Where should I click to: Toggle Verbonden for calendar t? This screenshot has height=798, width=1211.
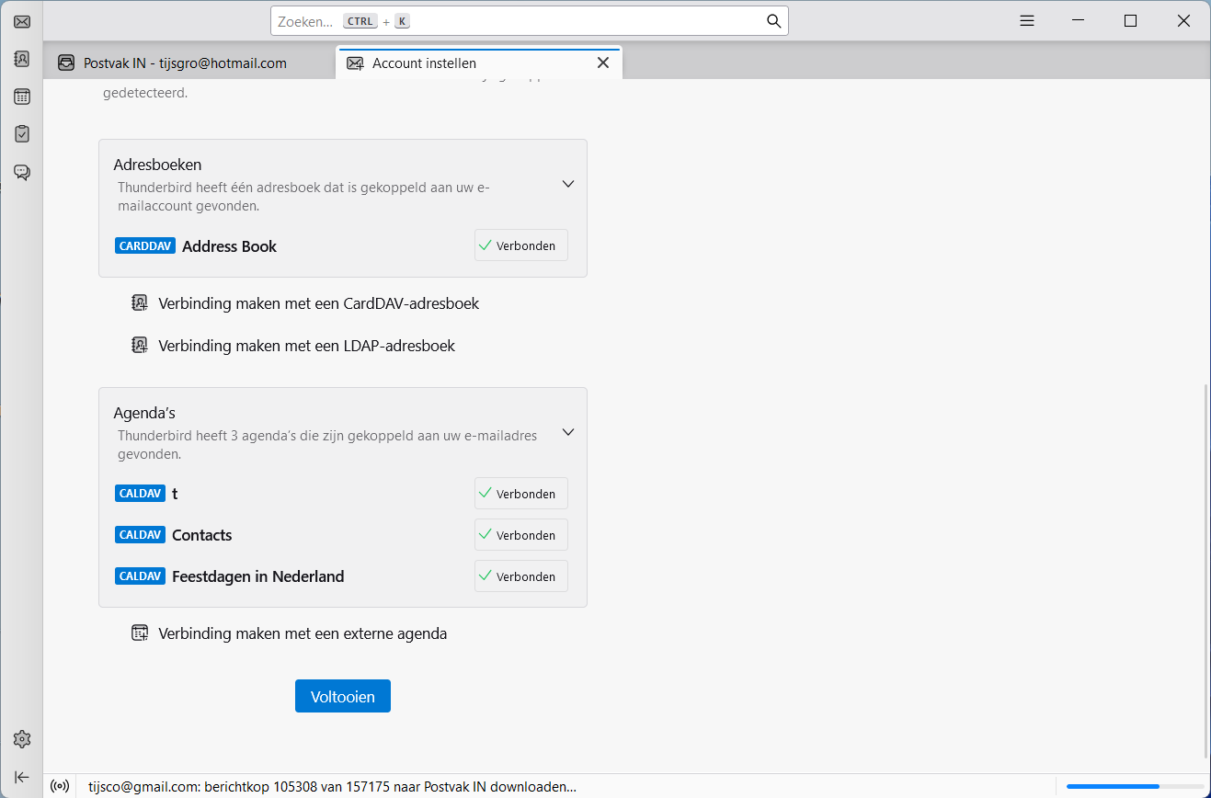(x=520, y=494)
